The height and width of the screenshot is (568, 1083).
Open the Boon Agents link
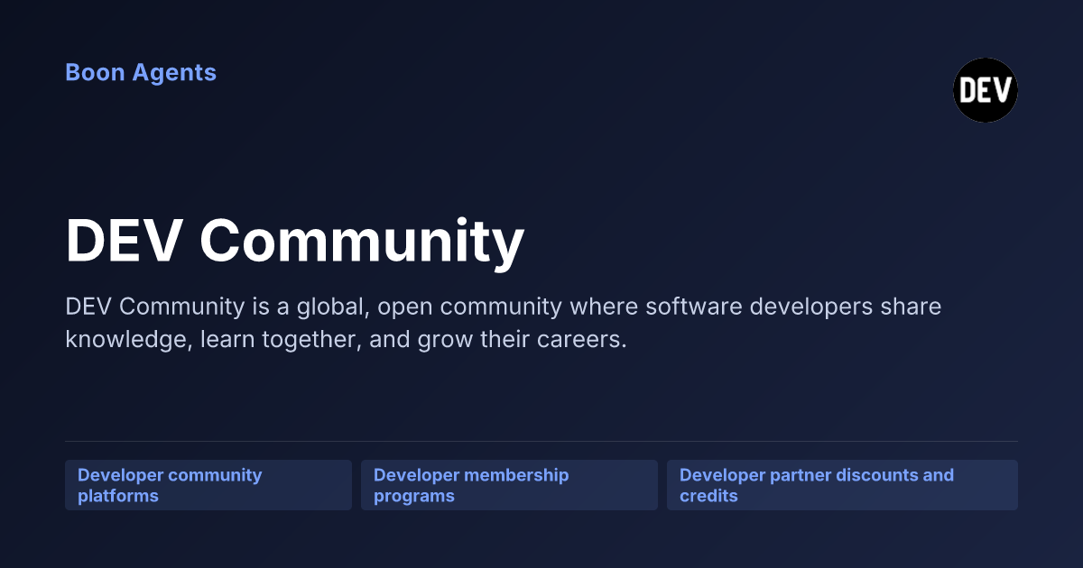[x=141, y=72]
